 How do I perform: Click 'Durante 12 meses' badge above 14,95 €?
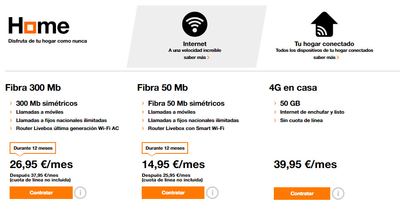coord(165,148)
